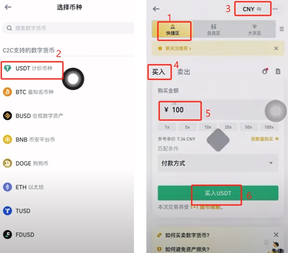Expand the 新关注推荐 recommendation banner
This screenshot has height=253, width=288.
click(178, 48)
